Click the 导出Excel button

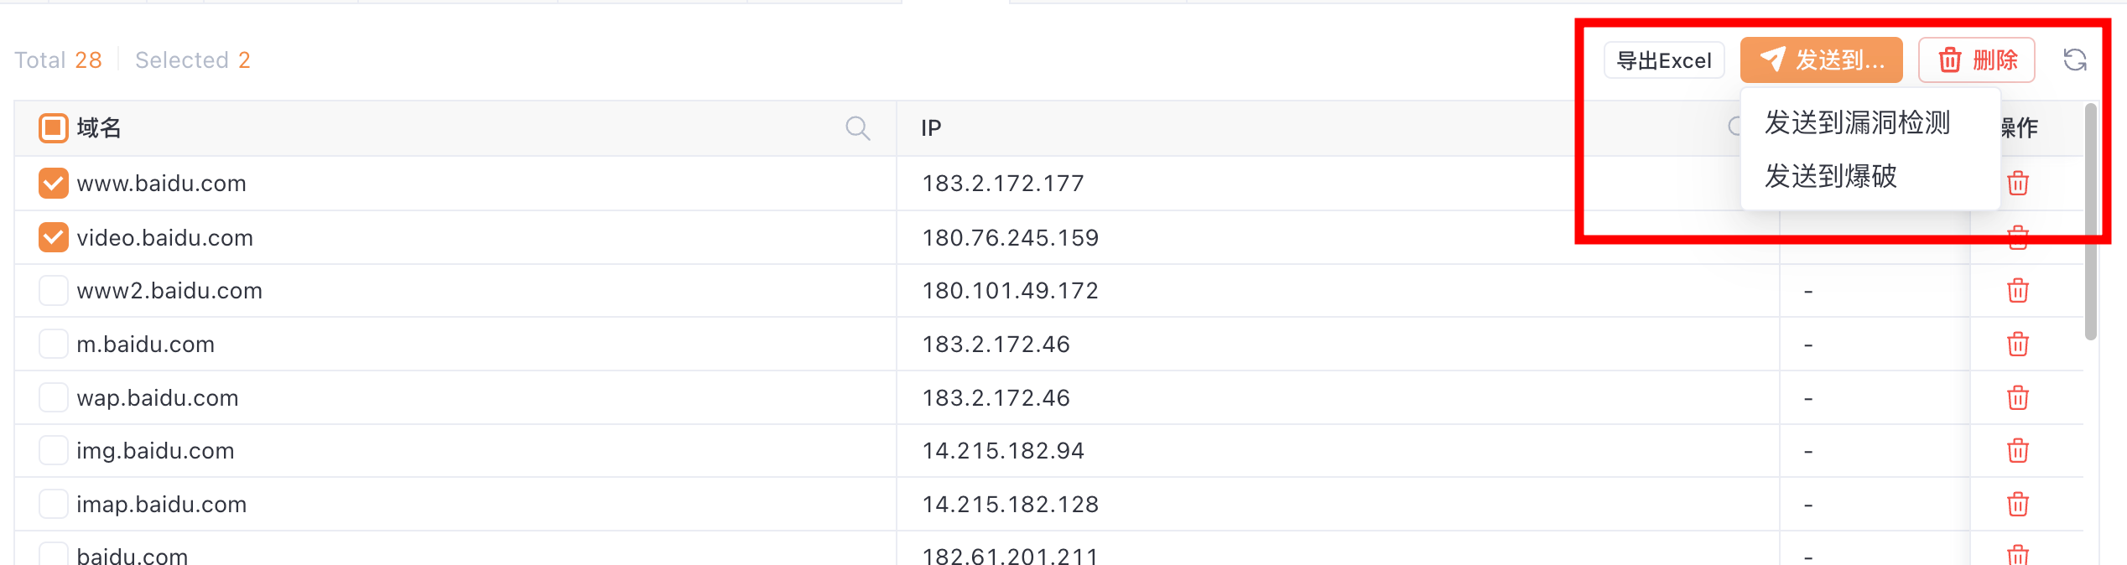click(1664, 60)
